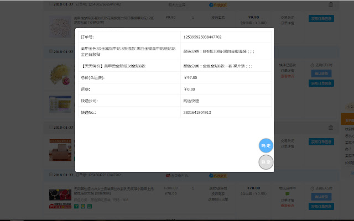Click blue-framed screenshot product thumbnail
The width and height of the screenshot is (354, 221).
click(x=60, y=104)
